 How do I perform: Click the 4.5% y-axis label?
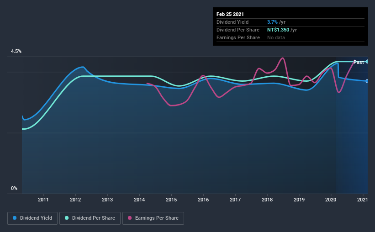tap(16, 52)
